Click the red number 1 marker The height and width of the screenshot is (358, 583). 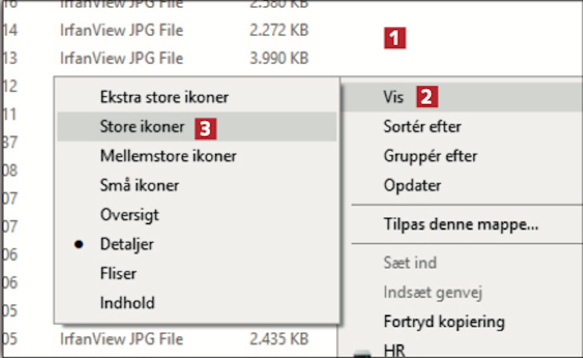pos(395,38)
